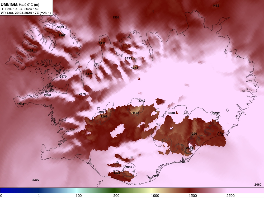
Task: Click the 1266 height value
Action: tap(104, 116)
